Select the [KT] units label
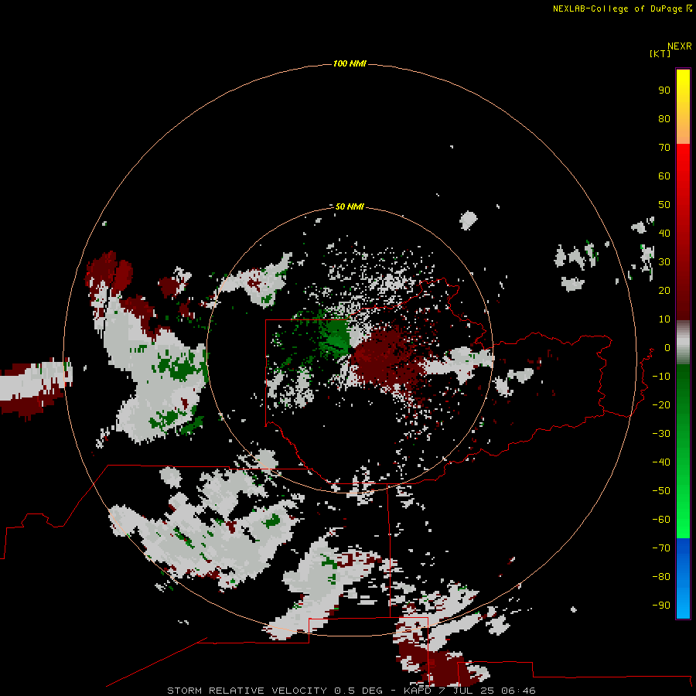 point(660,53)
